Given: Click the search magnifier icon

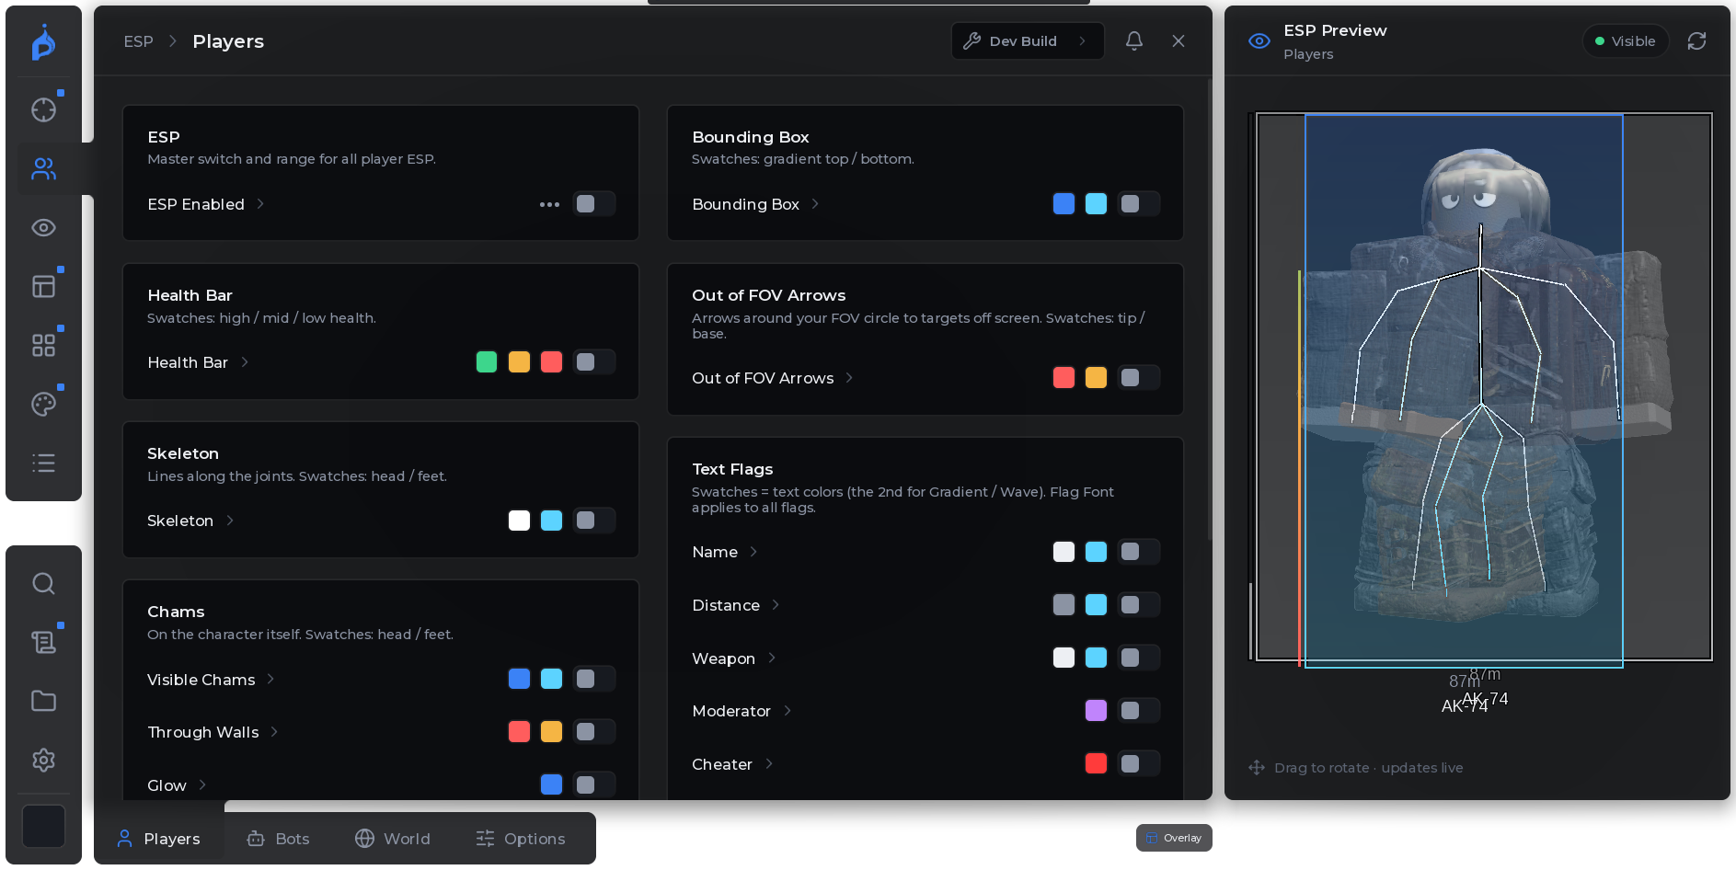Looking at the screenshot, I should click(x=43, y=583).
